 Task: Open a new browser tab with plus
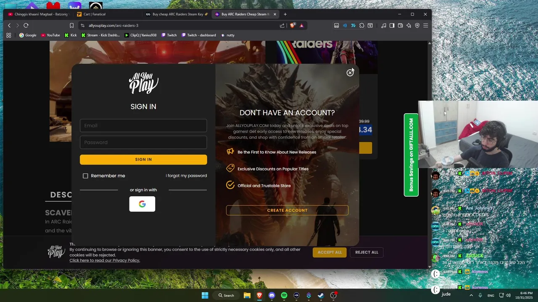coord(285,14)
